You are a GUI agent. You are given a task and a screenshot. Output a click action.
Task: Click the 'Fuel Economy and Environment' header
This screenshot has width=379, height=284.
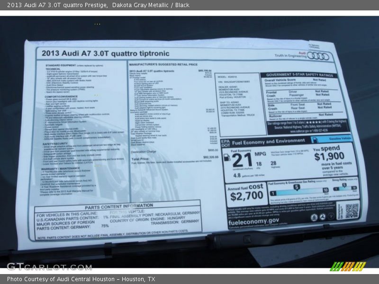point(268,142)
